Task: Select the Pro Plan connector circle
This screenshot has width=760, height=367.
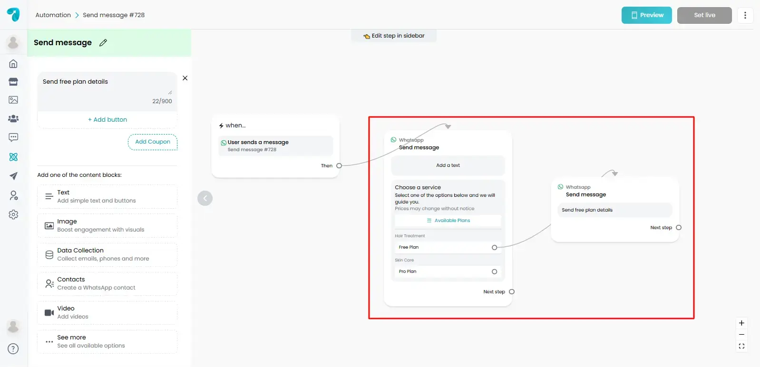Action: (x=494, y=271)
